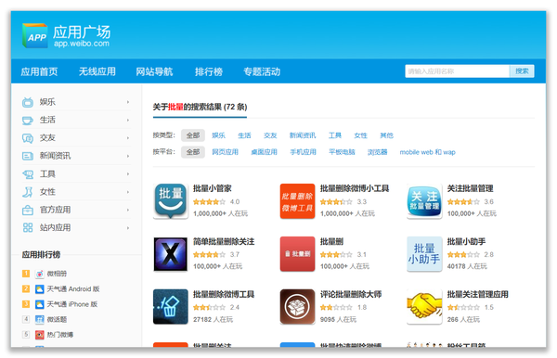Open the 官方应用 briefcase icon
This screenshot has height=358, width=557.
click(x=28, y=210)
